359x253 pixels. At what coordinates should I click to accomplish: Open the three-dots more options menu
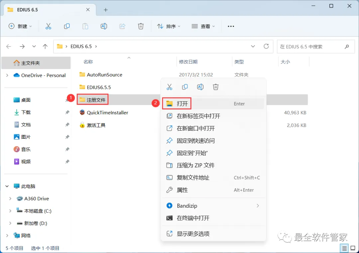point(231,26)
